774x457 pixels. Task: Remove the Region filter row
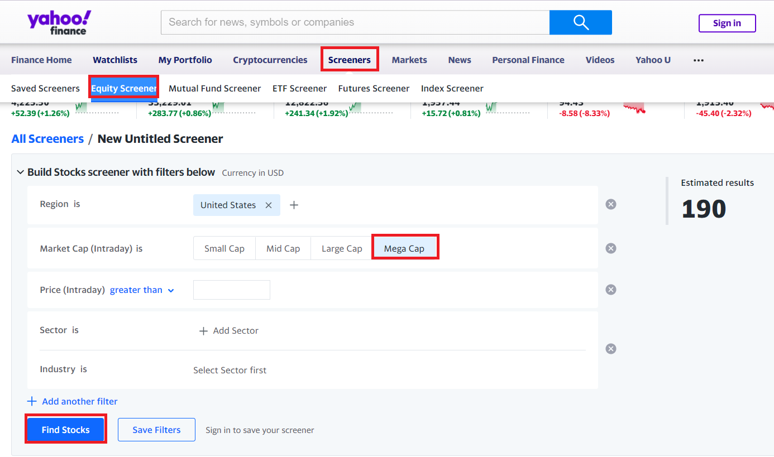[611, 204]
